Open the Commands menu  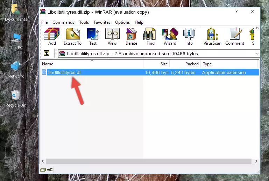pos(63,22)
